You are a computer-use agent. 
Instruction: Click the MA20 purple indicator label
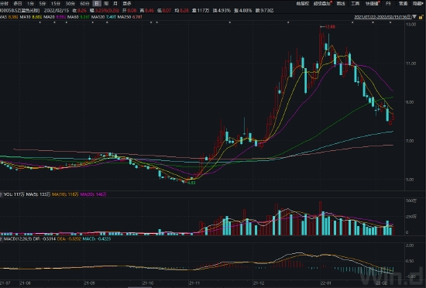coord(54,17)
